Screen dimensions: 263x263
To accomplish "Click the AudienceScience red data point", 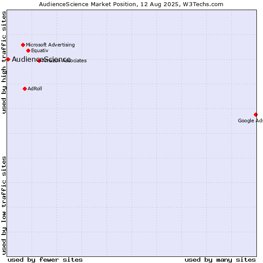I will [8, 59].
